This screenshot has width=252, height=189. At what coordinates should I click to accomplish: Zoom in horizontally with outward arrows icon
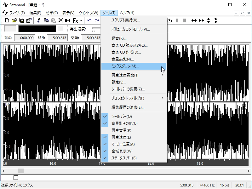tap(194, 20)
